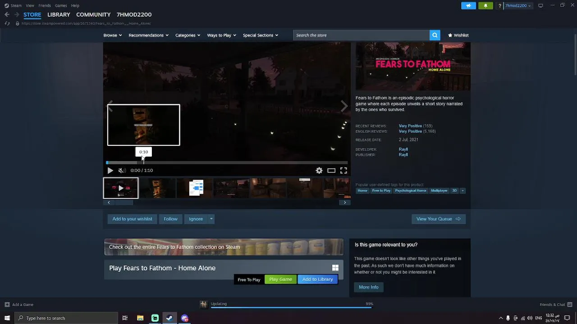The height and width of the screenshot is (324, 577).
Task: Switch to the COMMUNITY tab
Action: [x=93, y=14]
